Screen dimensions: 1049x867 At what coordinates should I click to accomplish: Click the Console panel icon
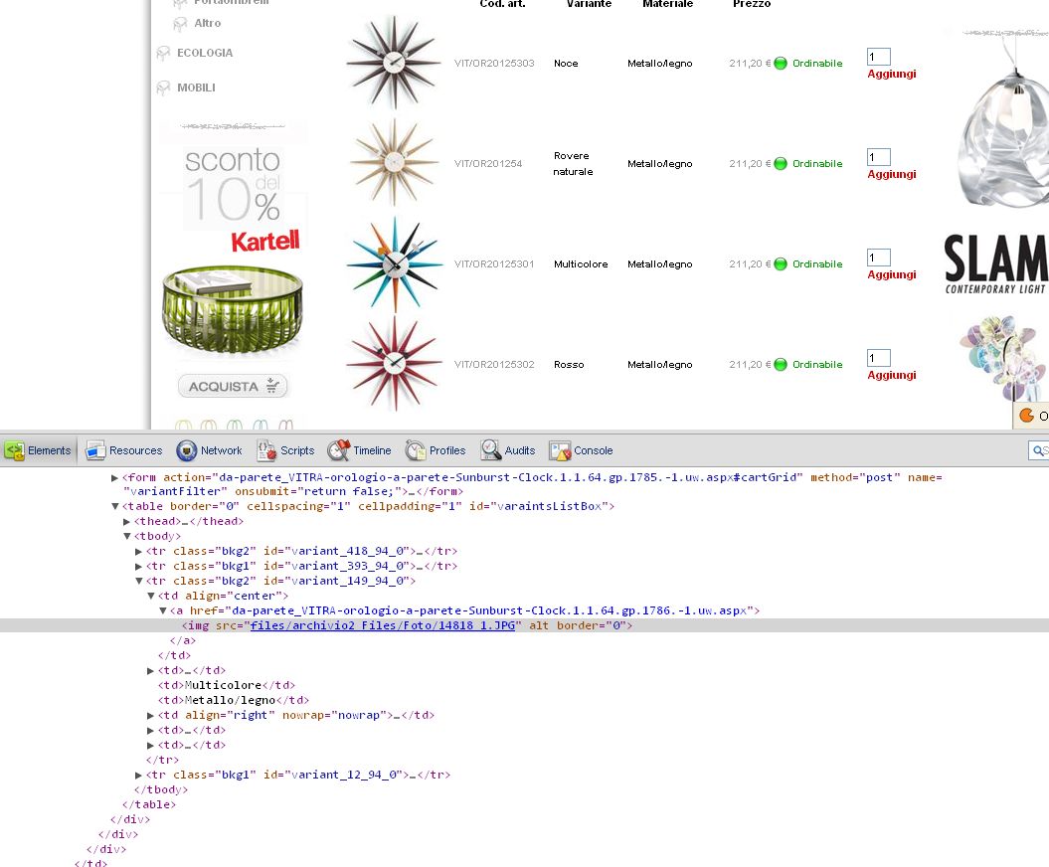point(559,450)
